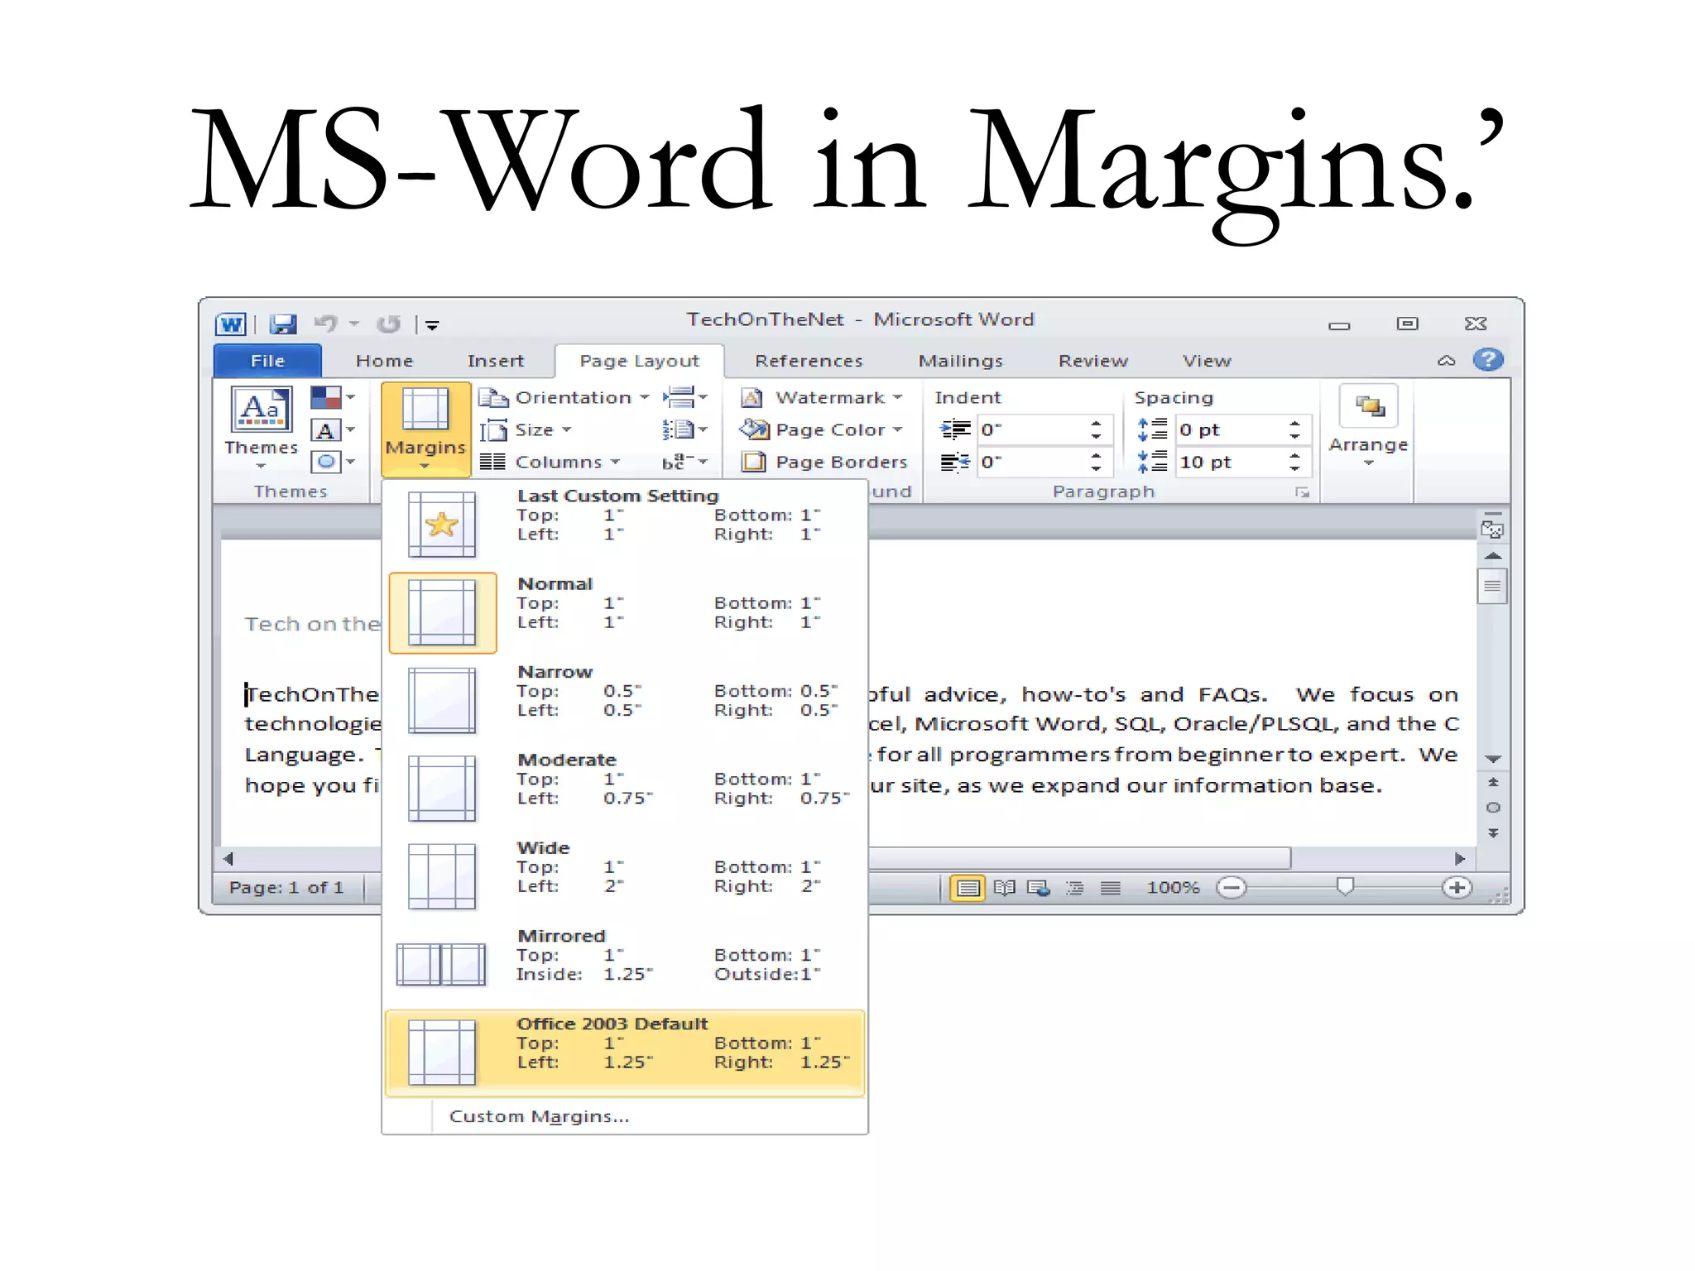Go to previous page with double-up arrow
This screenshot has height=1271, width=1695.
(1492, 782)
